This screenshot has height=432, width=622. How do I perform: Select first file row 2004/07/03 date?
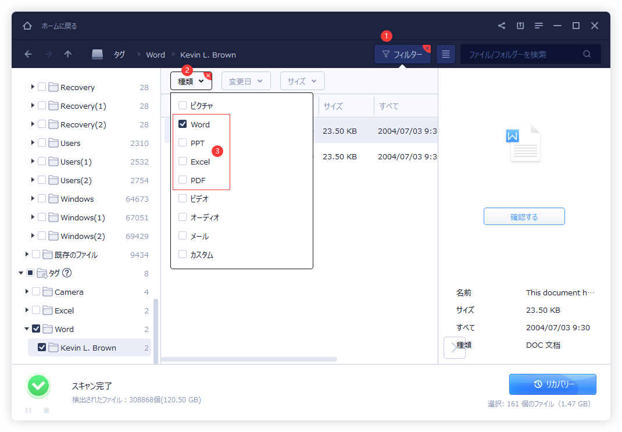[x=407, y=131]
